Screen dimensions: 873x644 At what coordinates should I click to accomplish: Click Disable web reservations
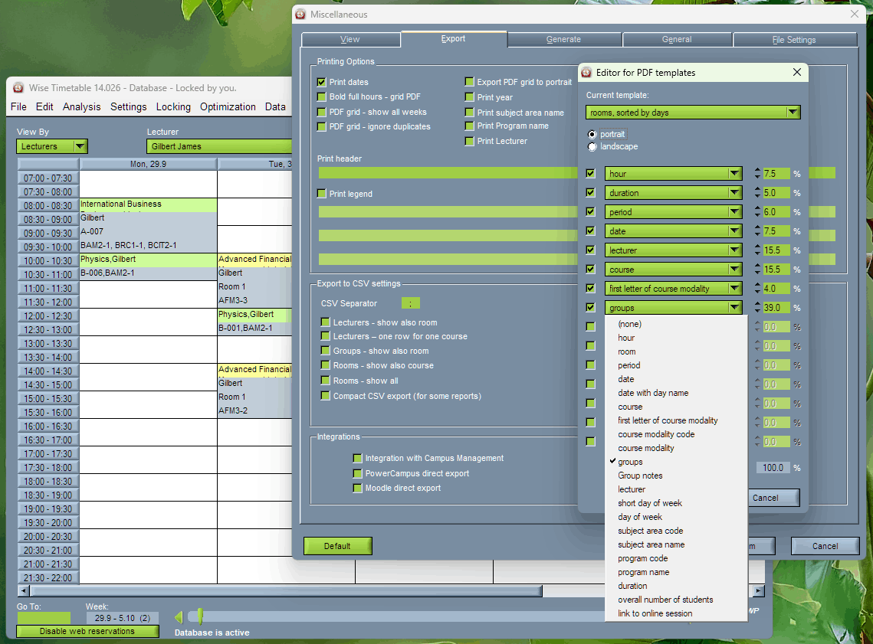[x=87, y=630]
